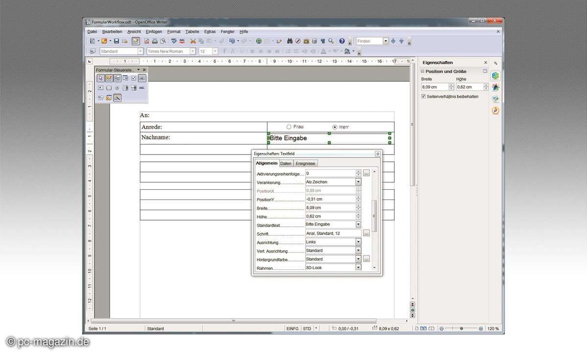Open Hintergrundfarbe dropdown

(x=358, y=259)
